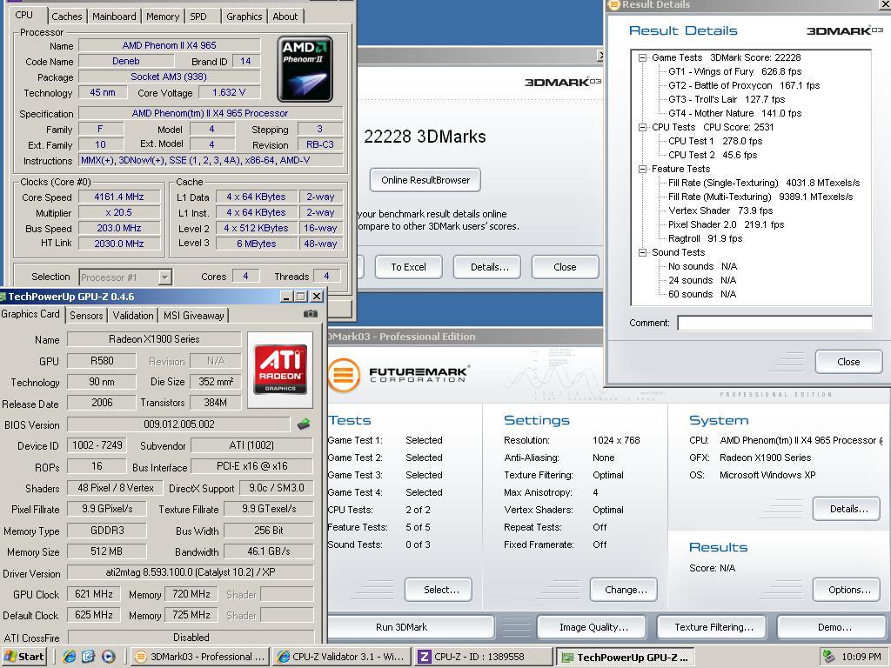The image size is (891, 668).
Task: Select Vertex Shader result row
Action: tap(720, 210)
